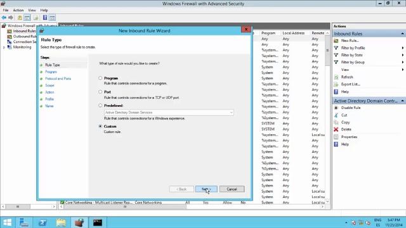
Task: Expand the Filter by Profile submenu arrow
Action: (x=403, y=48)
